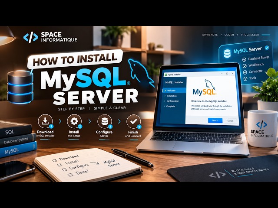The width and height of the screenshot is (278, 208).
Task: Select the Download step icon
Action: [45, 121]
